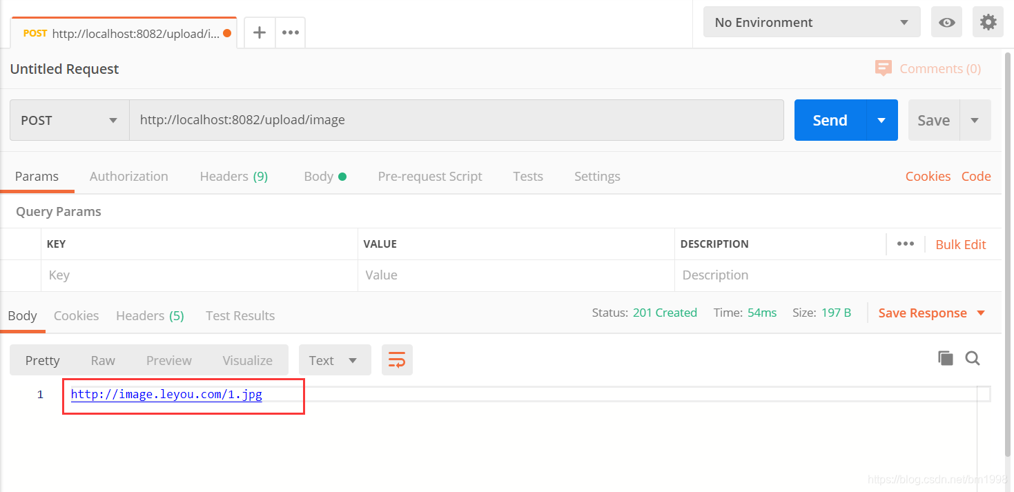
Task: Expand Send button dropdown arrow
Action: point(881,120)
